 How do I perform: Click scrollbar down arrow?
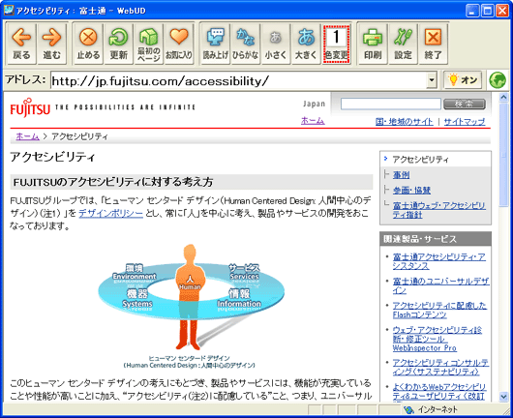[503, 397]
